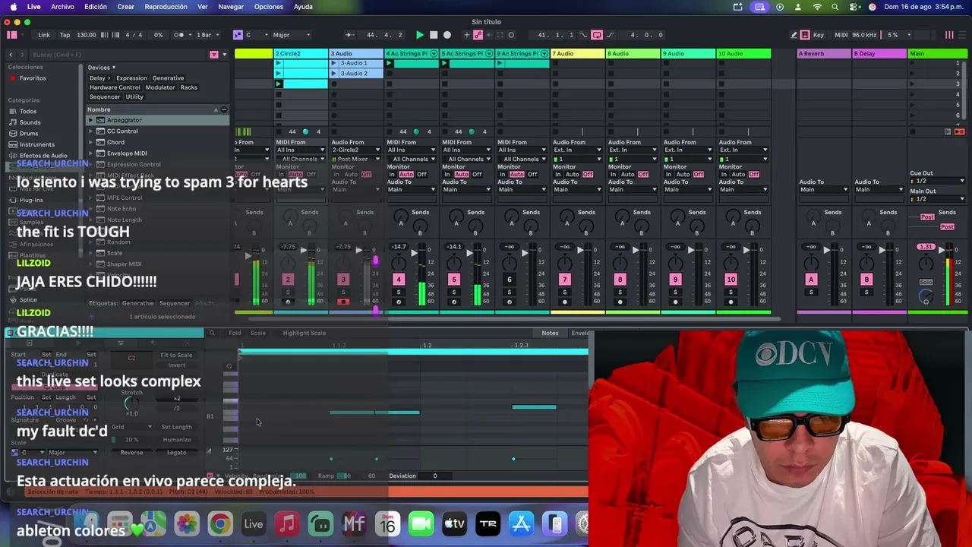Open FaceTime from the Dock
This screenshot has height=547, width=972.
pyautogui.click(x=421, y=523)
